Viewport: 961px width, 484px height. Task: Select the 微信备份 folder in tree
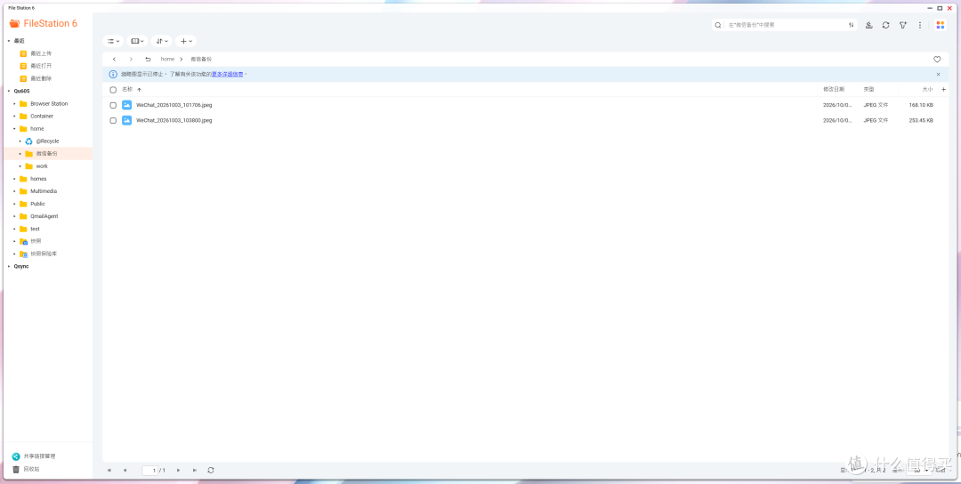pos(46,154)
